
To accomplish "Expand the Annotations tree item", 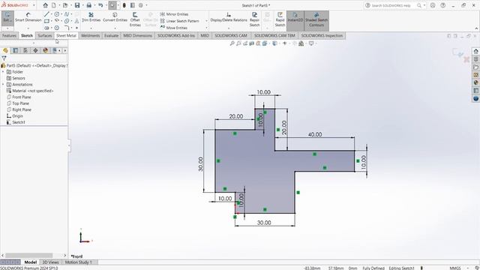I will [x=3, y=85].
